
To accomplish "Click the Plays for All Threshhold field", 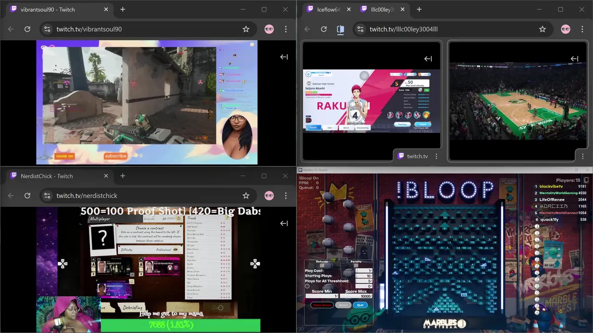I will point(364,281).
